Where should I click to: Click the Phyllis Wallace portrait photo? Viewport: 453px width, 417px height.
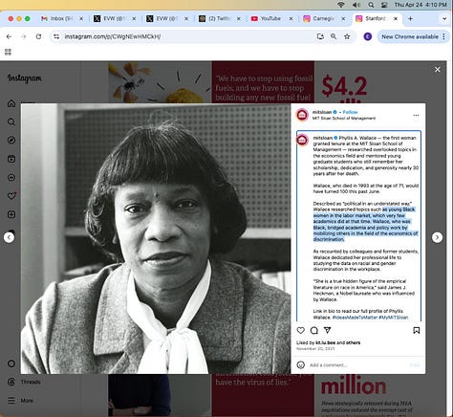click(x=156, y=238)
